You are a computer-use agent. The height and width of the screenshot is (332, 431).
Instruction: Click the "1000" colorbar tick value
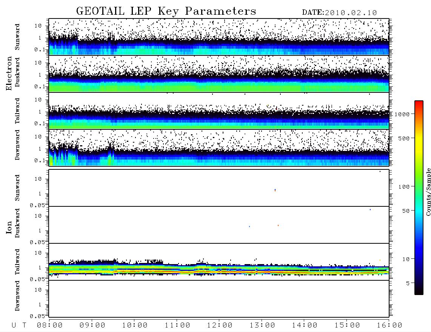(402, 114)
